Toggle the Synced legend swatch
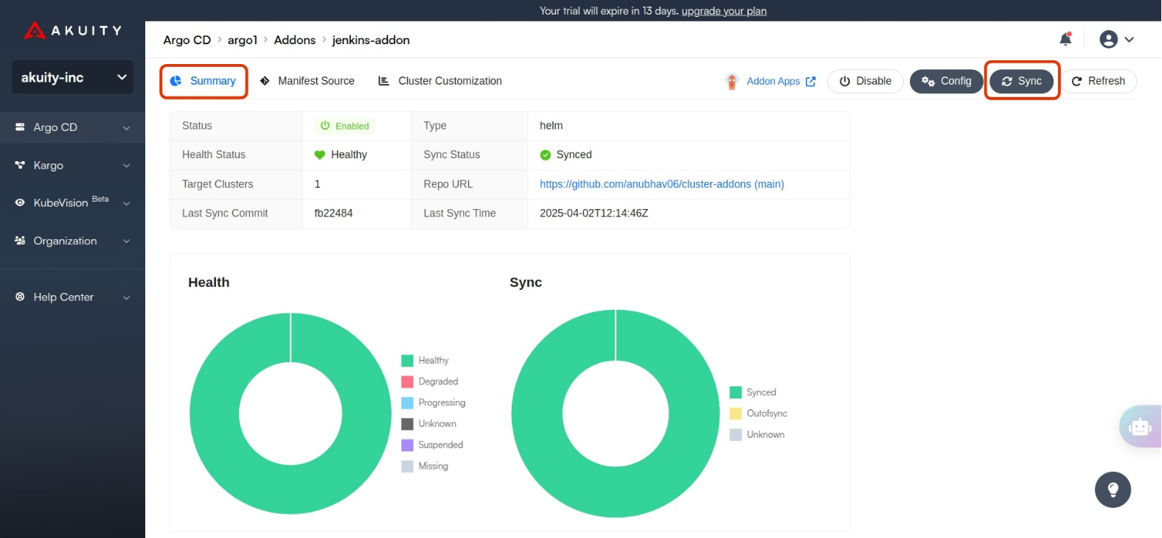1162x538 pixels. click(735, 392)
